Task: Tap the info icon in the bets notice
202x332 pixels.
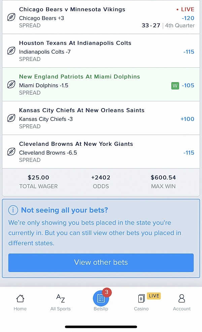Action: coord(13,210)
